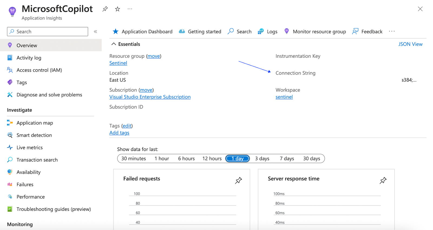
Task: Open Troubleshooting guides (preview) item
Action: [x=54, y=209]
